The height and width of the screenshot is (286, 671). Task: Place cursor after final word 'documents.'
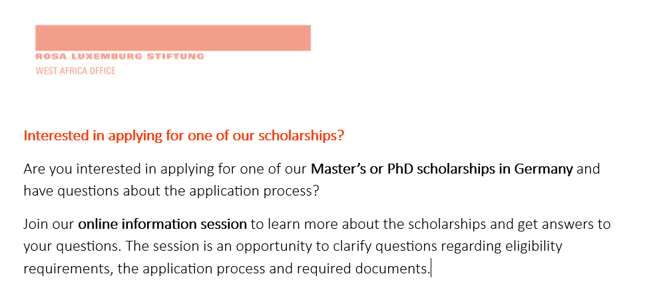(x=431, y=269)
